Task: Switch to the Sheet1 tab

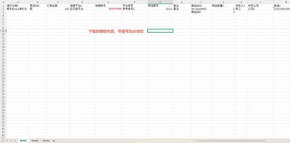Action: point(23,141)
